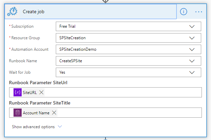Click the purple variable icon on SiteURL token
211x140 pixels.
point(18,92)
